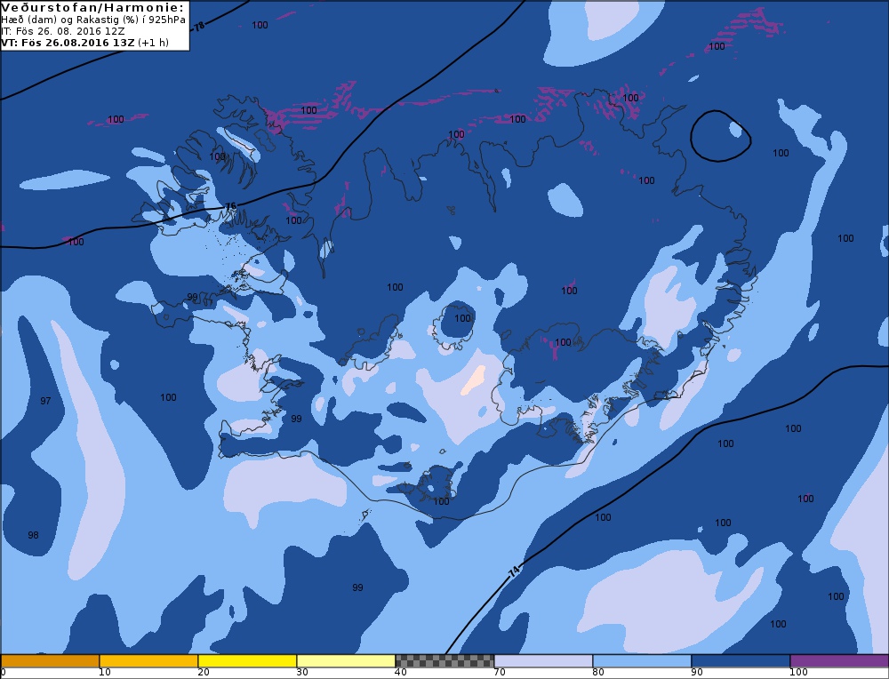Click the legend tick label '80'
The width and height of the screenshot is (889, 679).
[x=597, y=673]
